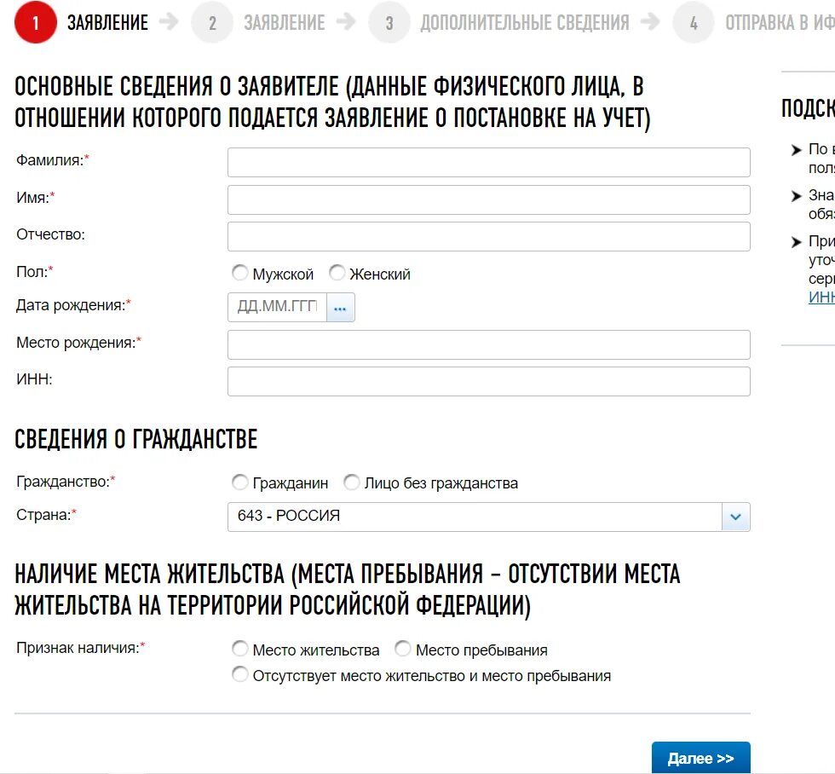
Task: Expand the Страна country dropdown arrow
Action: (x=735, y=517)
